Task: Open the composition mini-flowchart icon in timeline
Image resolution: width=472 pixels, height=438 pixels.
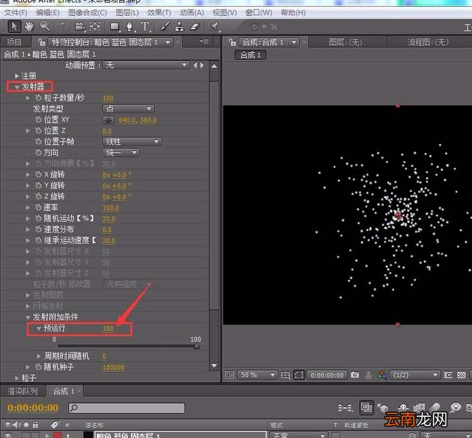Action: point(345,408)
